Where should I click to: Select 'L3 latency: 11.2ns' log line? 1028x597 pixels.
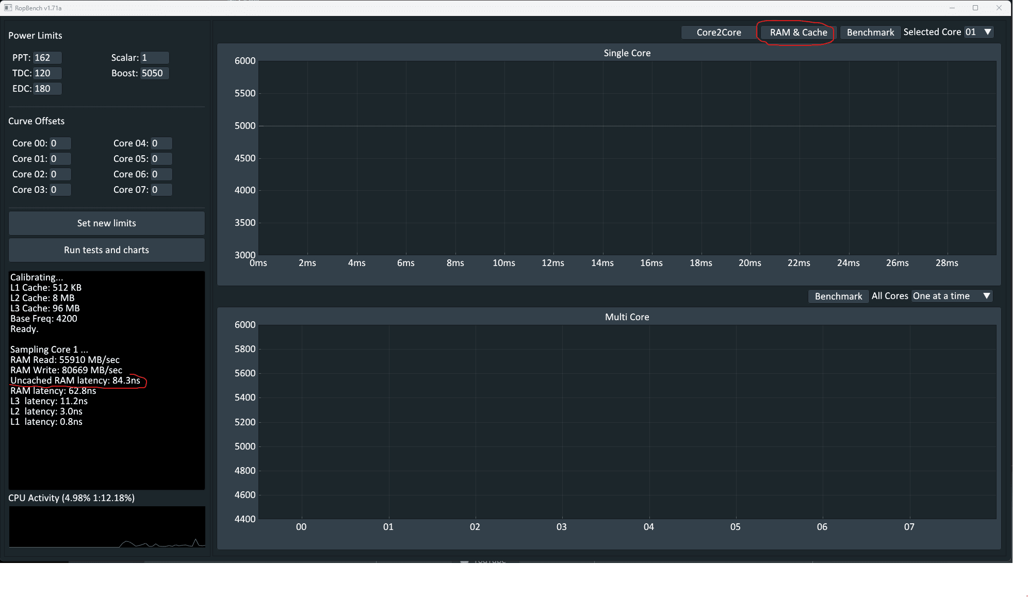(49, 401)
